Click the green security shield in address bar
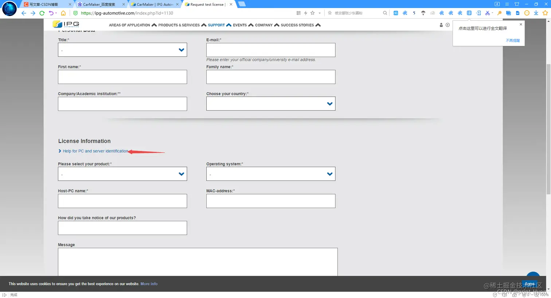 75,13
